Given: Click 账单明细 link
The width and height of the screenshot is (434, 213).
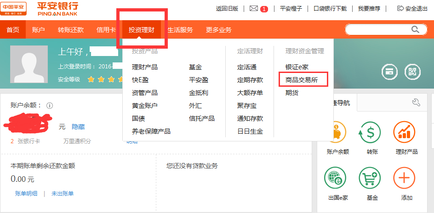Looking at the screenshot, I should click(26, 194).
